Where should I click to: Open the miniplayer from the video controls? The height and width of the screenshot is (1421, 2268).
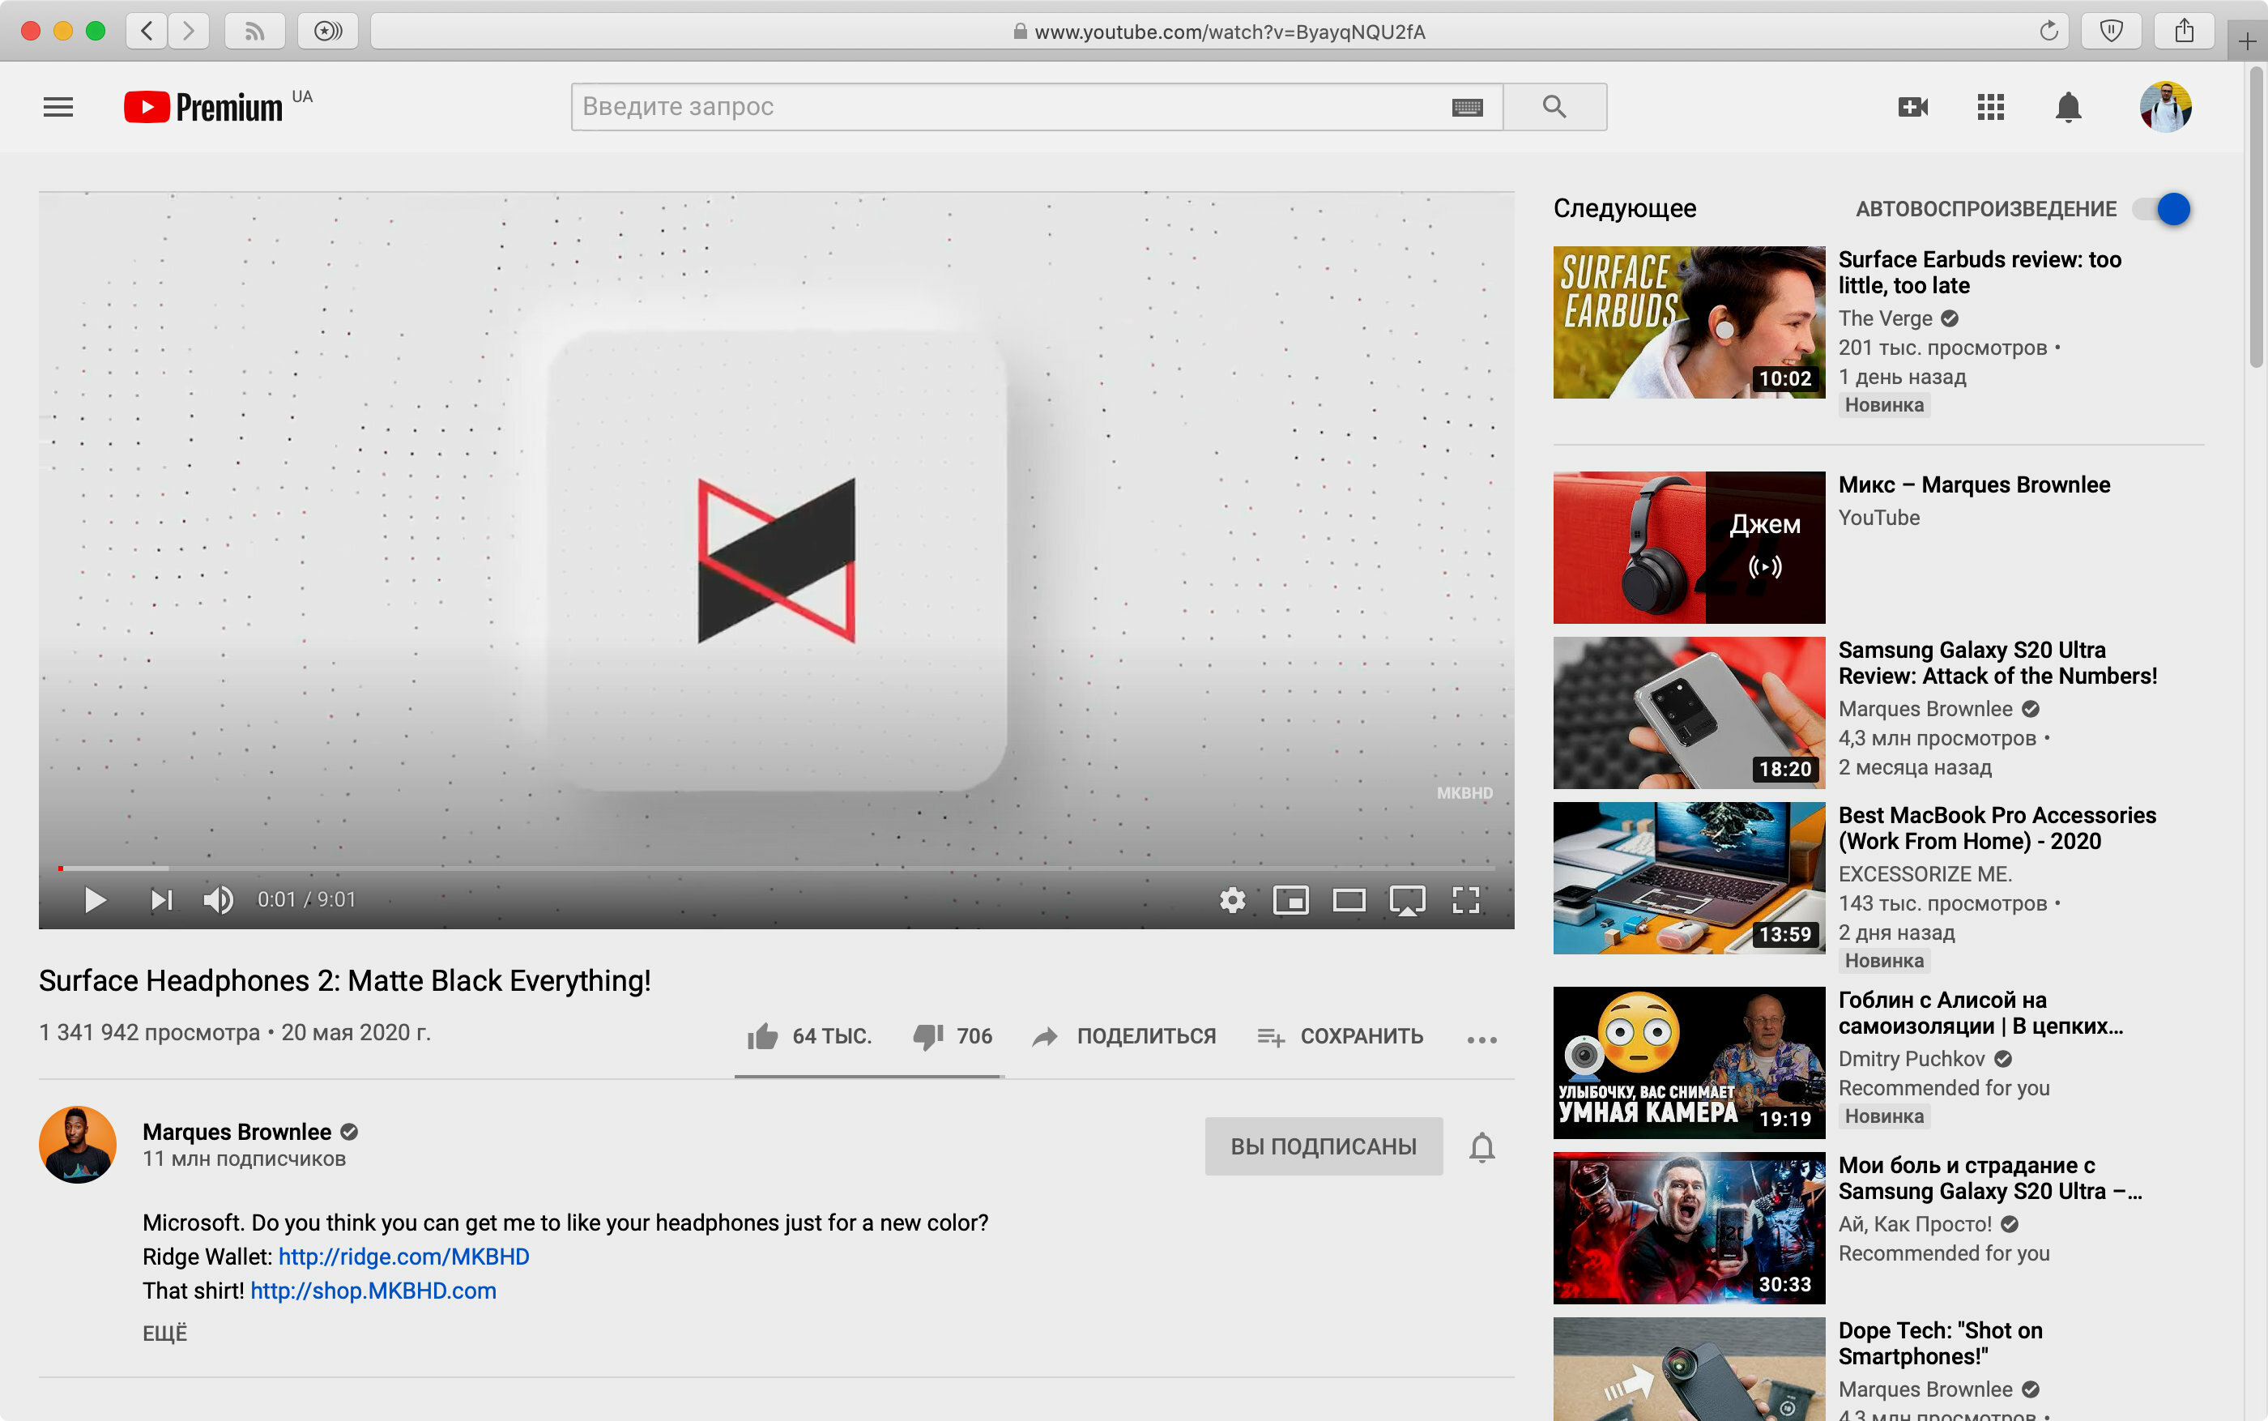click(x=1290, y=900)
